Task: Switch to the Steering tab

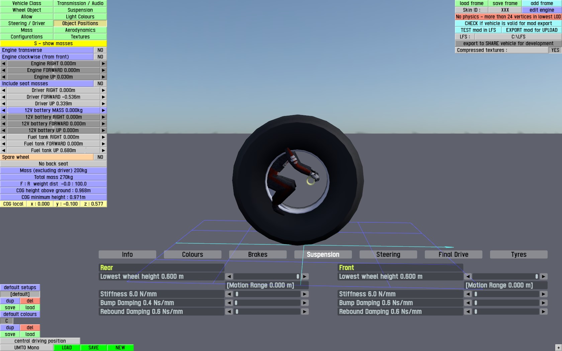Action: (x=388, y=254)
